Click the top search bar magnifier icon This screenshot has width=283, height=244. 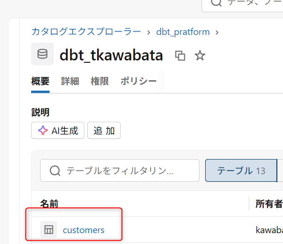pos(216,3)
